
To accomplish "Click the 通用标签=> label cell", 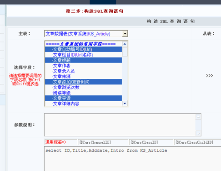I will tap(61, 142).
